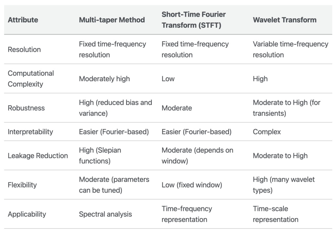The image size is (336, 234).
Task: Click 'High (reduced bias and variance)' cell
Action: tap(115, 108)
